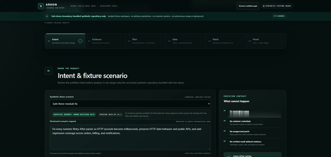The height and width of the screenshot is (157, 331).
Task: Click the 'Committed, read-only fixture' note
Action: tap(198, 97)
